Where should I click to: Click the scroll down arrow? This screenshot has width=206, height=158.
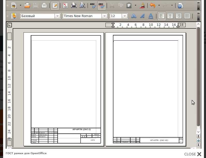pos(199,132)
